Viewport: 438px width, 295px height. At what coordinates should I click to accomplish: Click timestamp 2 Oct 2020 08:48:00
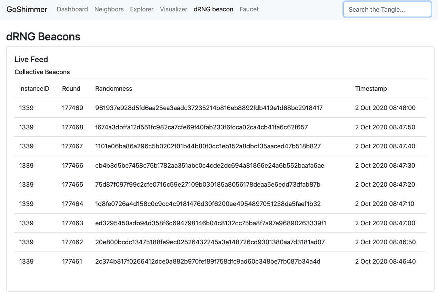tap(386, 108)
